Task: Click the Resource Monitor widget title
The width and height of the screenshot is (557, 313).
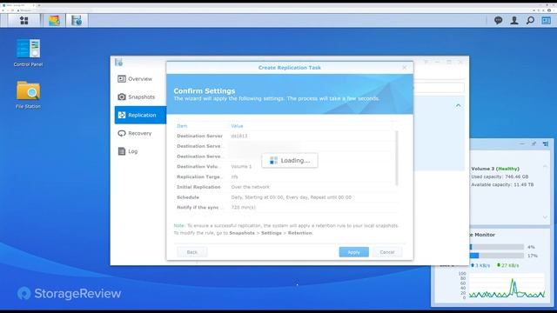Action: coord(481,235)
